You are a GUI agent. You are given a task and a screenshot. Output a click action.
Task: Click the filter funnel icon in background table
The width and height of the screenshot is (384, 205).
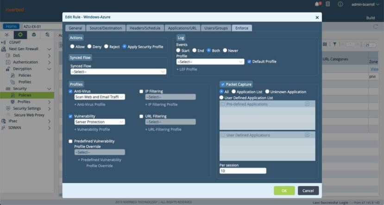pyautogui.click(x=334, y=44)
